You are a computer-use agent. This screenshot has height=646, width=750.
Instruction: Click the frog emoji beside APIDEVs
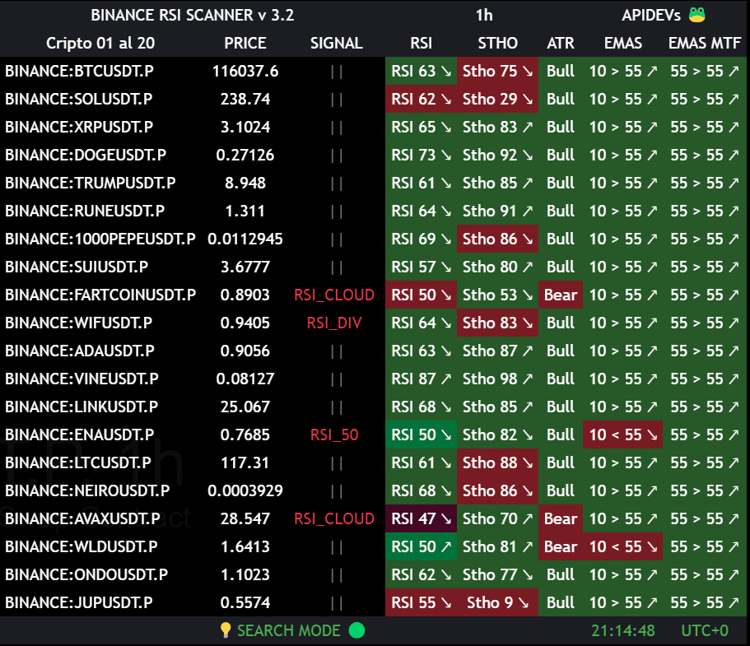pyautogui.click(x=696, y=15)
